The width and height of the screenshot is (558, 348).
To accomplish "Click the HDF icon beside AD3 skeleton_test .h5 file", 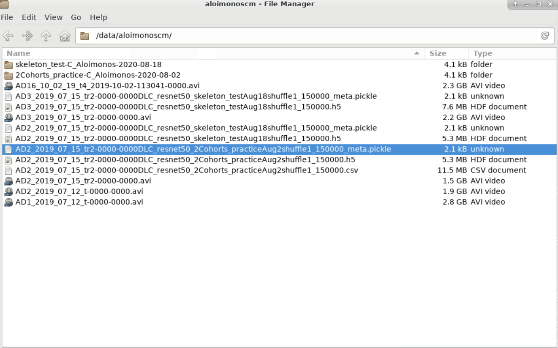I will [x=8, y=107].
